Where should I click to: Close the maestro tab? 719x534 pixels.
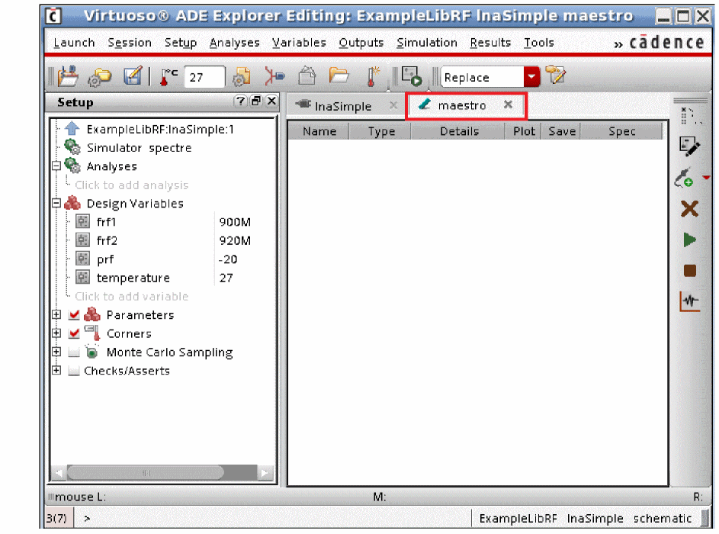coord(508,105)
